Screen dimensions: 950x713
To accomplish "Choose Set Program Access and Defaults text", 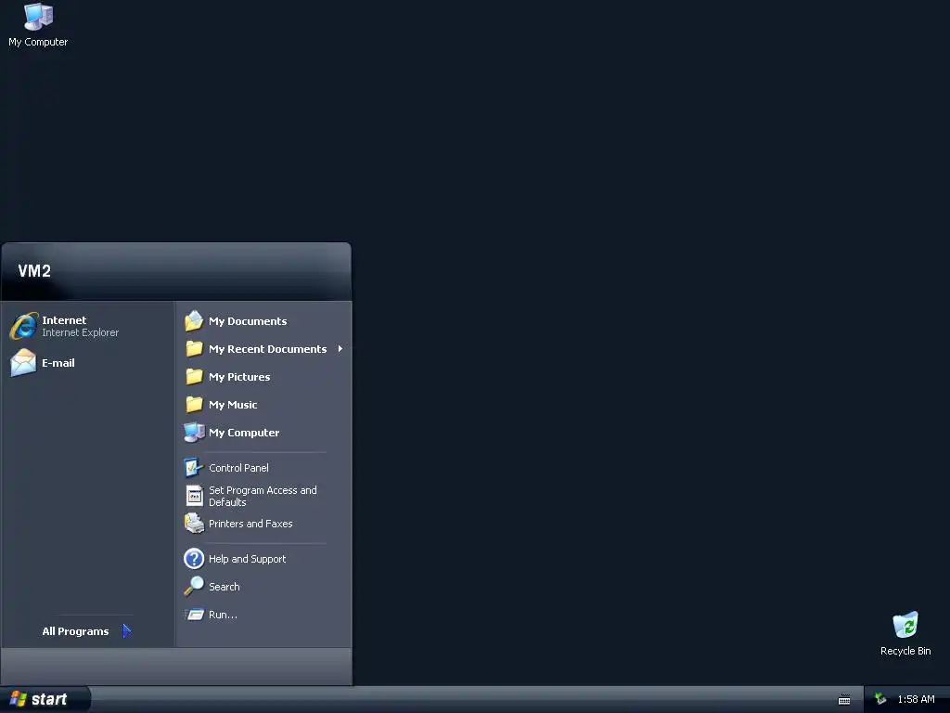I will [x=263, y=496].
